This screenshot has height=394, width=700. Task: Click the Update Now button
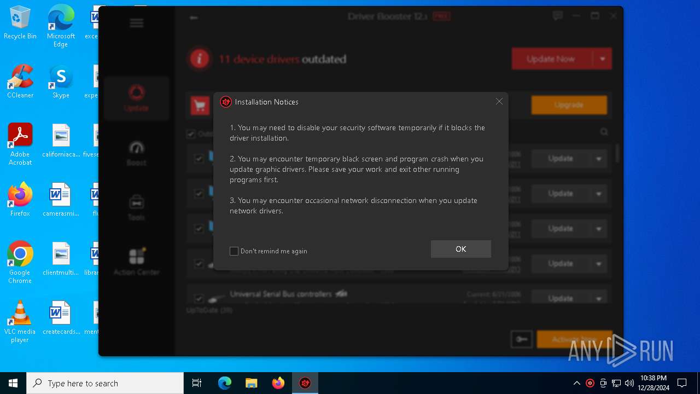tap(551, 59)
